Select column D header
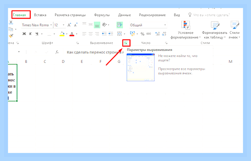Image resolution: width=251 pixels, height=161 pixels. (x=63, y=62)
